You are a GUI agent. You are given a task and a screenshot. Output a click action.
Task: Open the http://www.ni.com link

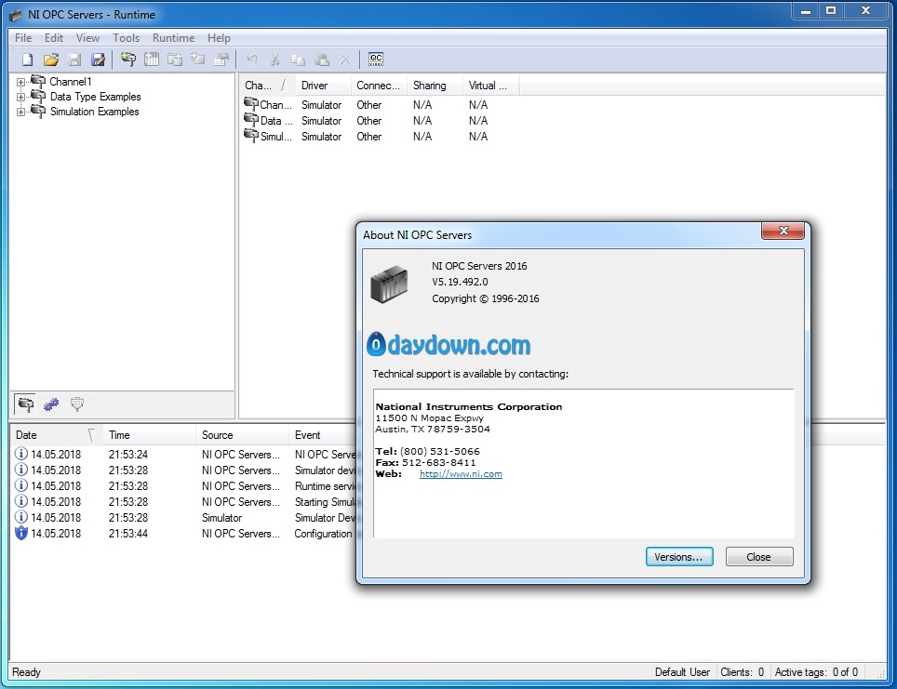coord(461,474)
